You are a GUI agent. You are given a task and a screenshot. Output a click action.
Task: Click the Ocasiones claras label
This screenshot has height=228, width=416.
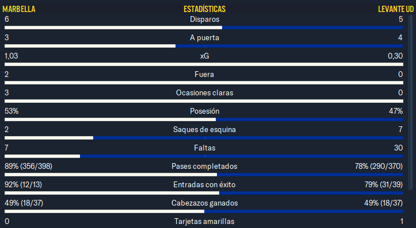[205, 92]
